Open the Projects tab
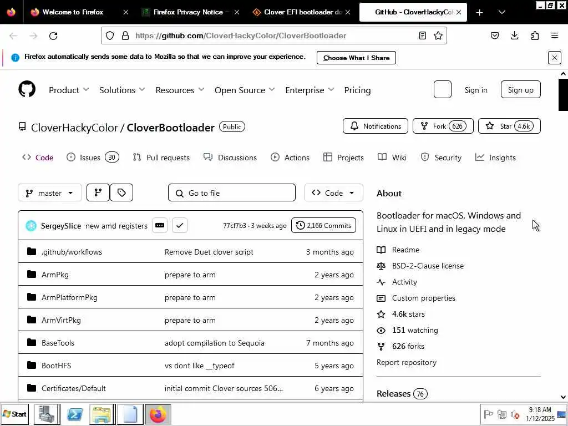 point(343,158)
